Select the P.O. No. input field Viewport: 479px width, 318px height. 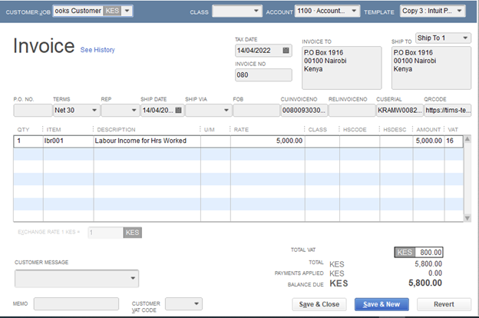click(31, 111)
